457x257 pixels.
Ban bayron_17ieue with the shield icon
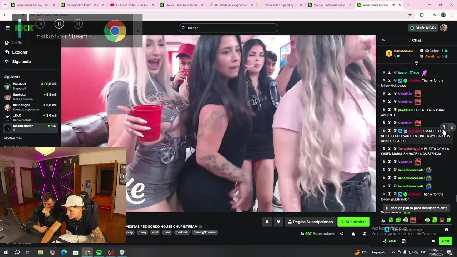coord(395,72)
